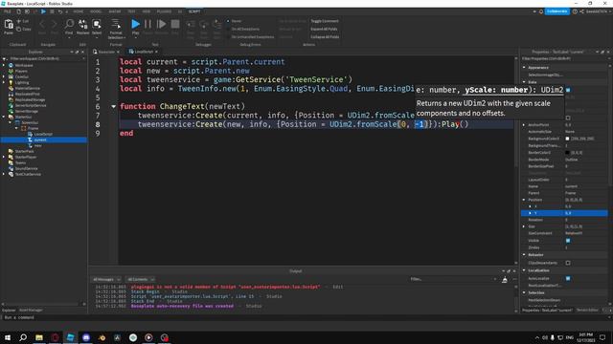Click the Format Selection icon

tap(116, 25)
